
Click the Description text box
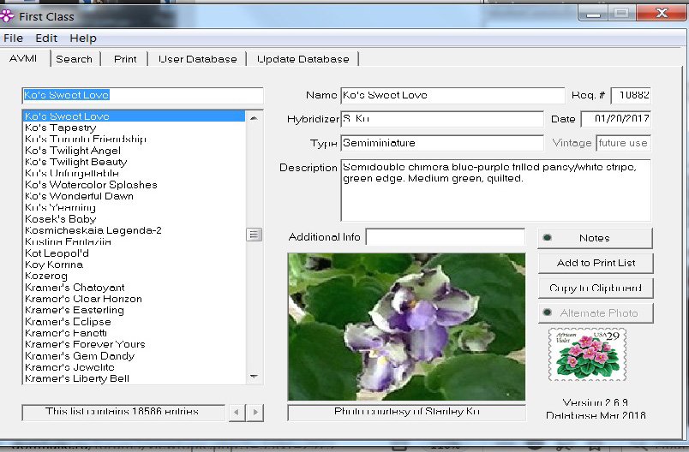point(496,190)
